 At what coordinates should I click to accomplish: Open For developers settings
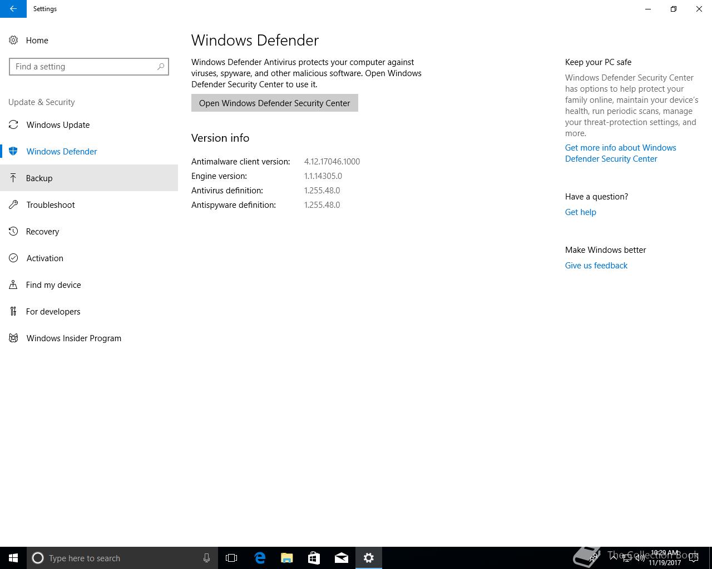(x=89, y=311)
